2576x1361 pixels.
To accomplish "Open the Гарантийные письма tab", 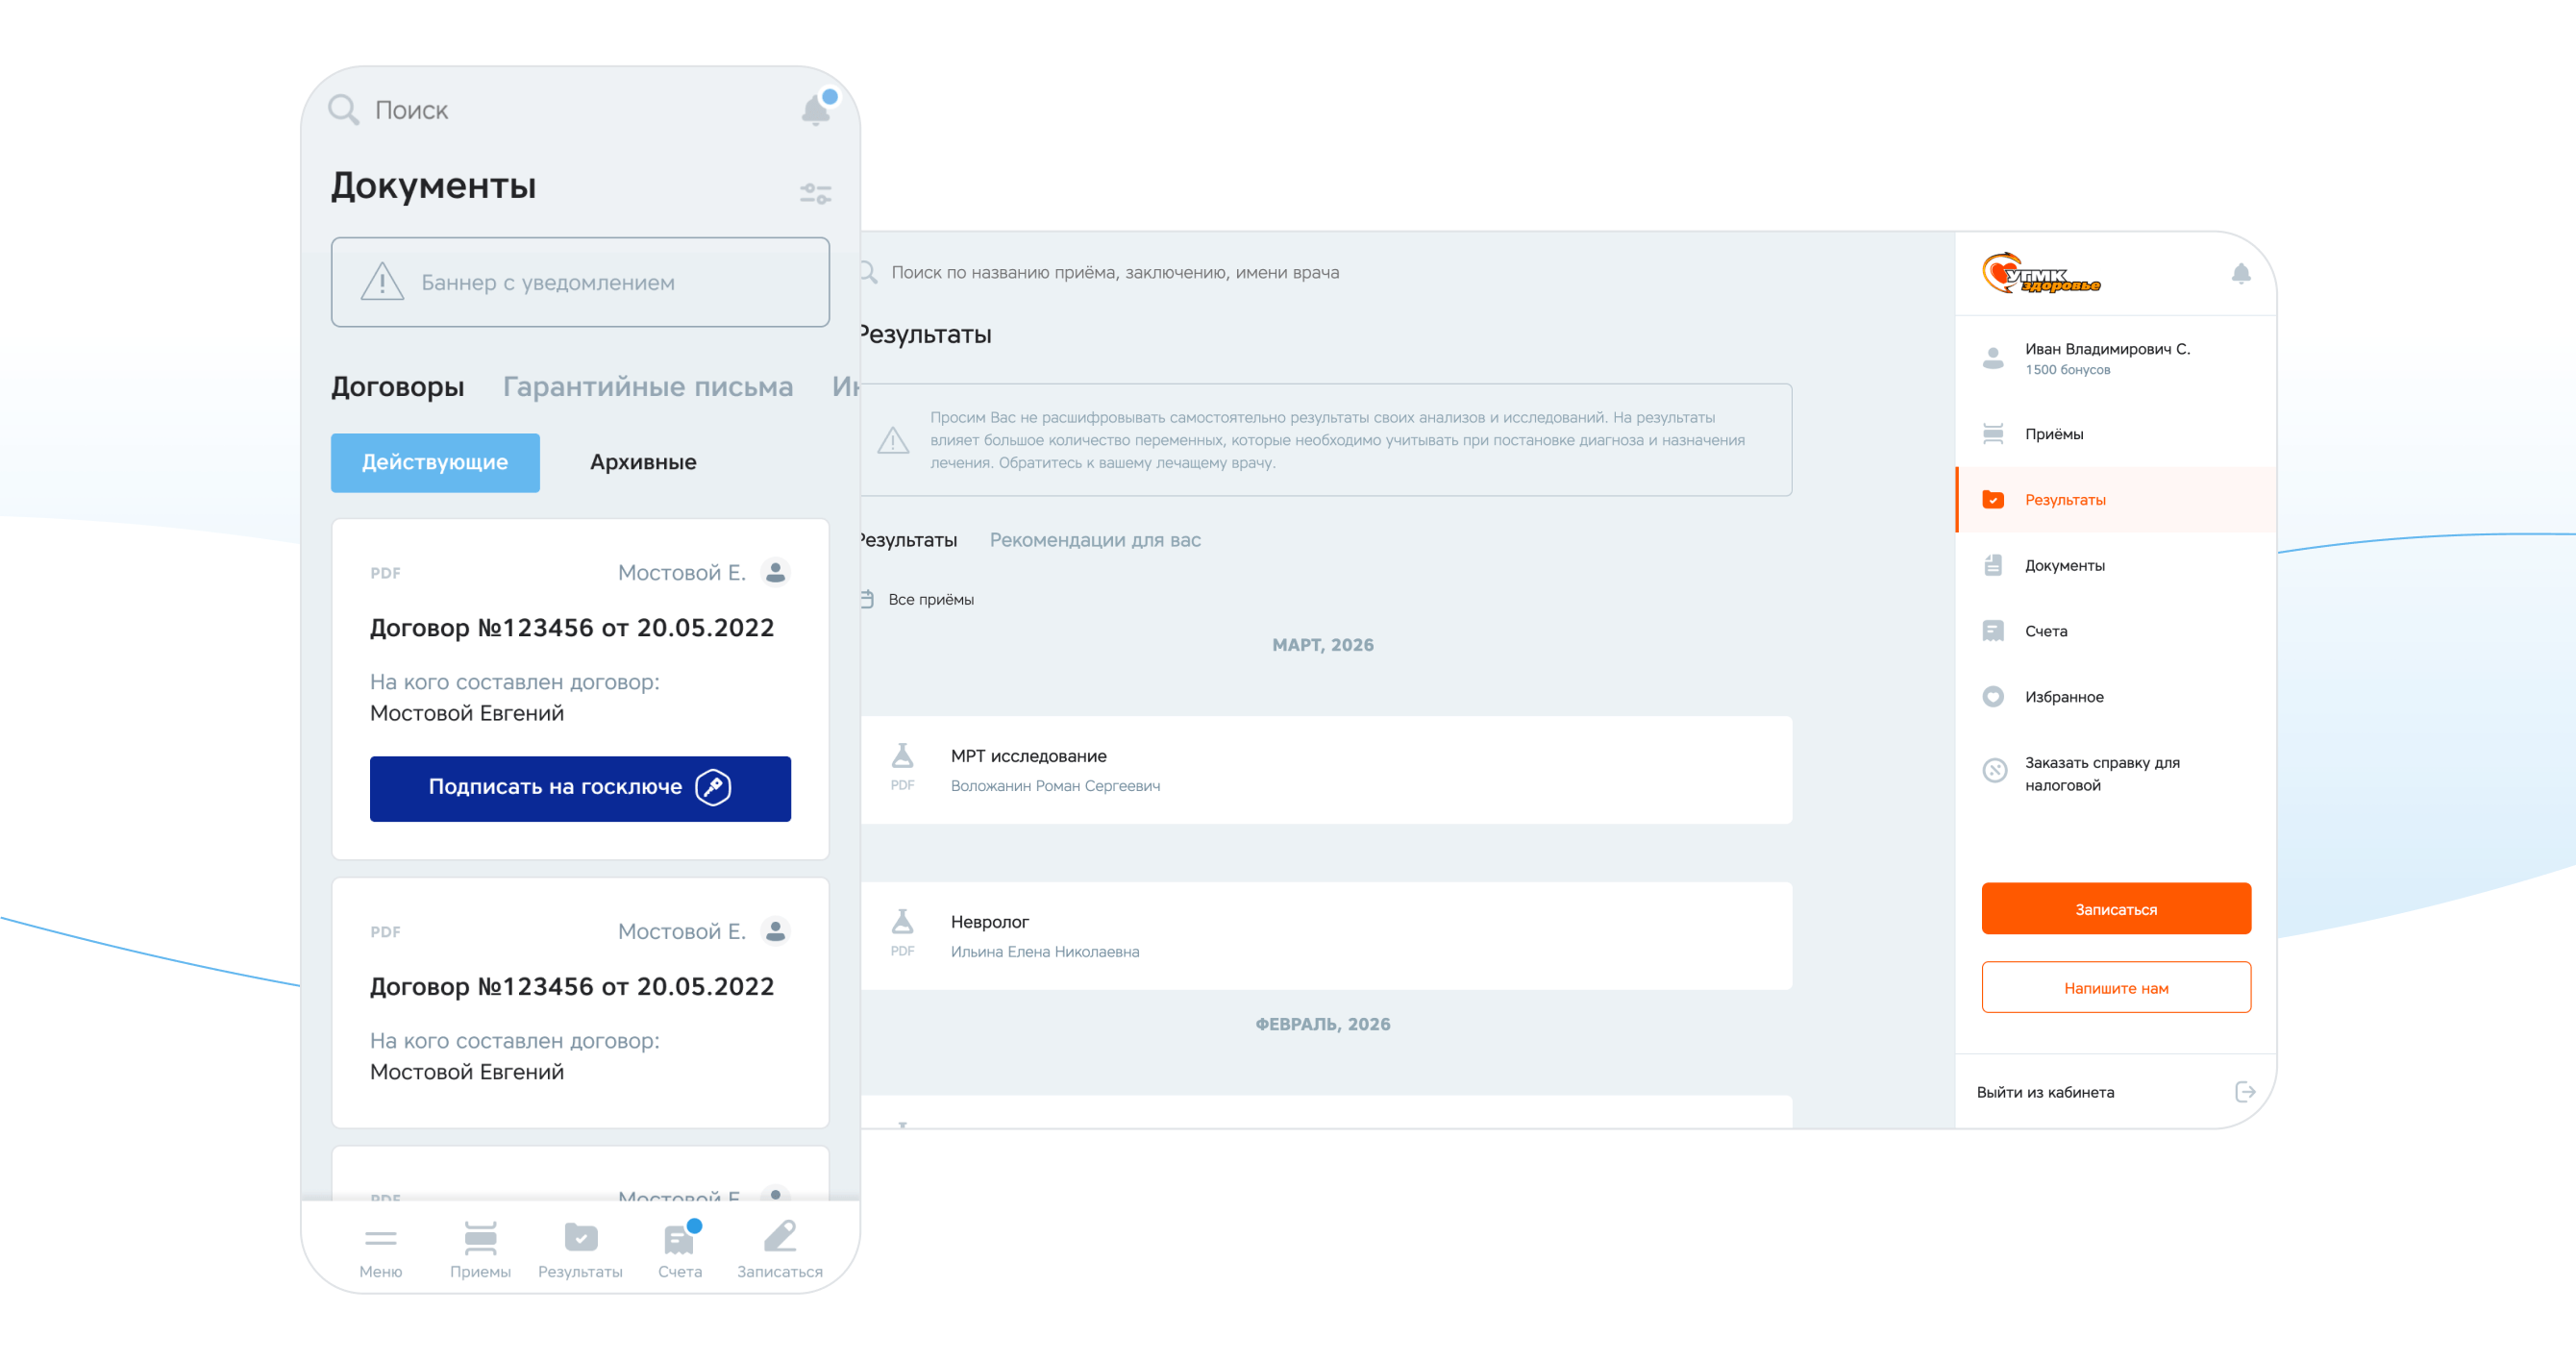I will pyautogui.click(x=647, y=386).
